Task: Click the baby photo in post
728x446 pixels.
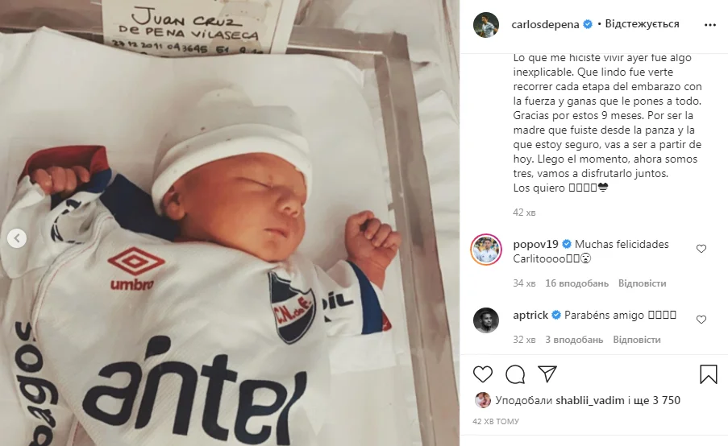Action: (x=230, y=223)
